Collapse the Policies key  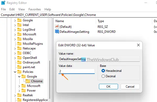click(15, 72)
